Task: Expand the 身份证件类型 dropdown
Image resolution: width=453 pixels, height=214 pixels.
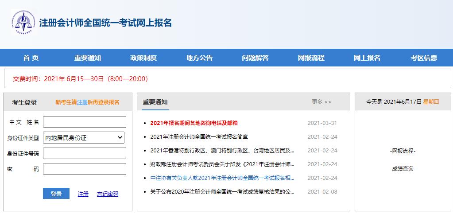Action: point(84,138)
